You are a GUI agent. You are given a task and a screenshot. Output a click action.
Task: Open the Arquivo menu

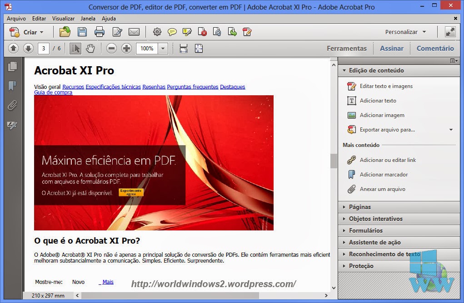click(16, 18)
